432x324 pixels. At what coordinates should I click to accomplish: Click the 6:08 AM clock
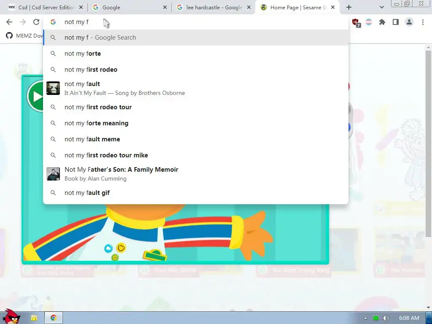point(409,318)
